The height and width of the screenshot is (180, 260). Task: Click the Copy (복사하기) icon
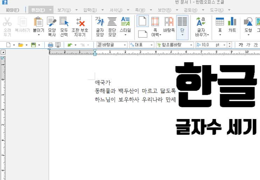22,22
